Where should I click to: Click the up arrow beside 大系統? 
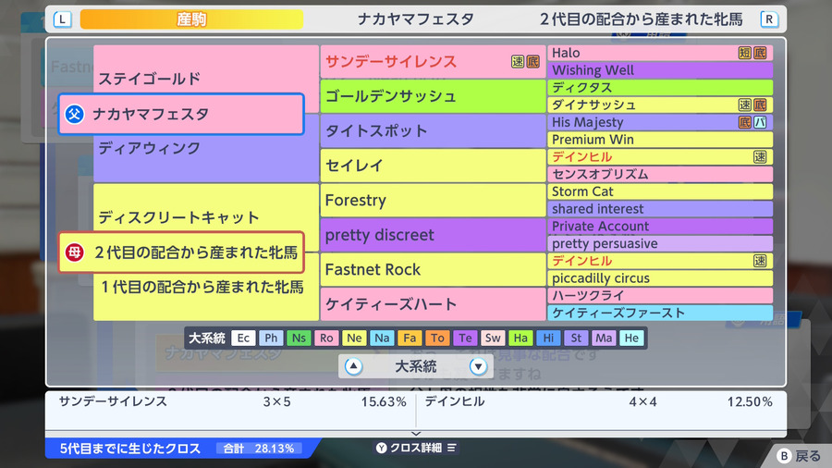[x=353, y=366]
